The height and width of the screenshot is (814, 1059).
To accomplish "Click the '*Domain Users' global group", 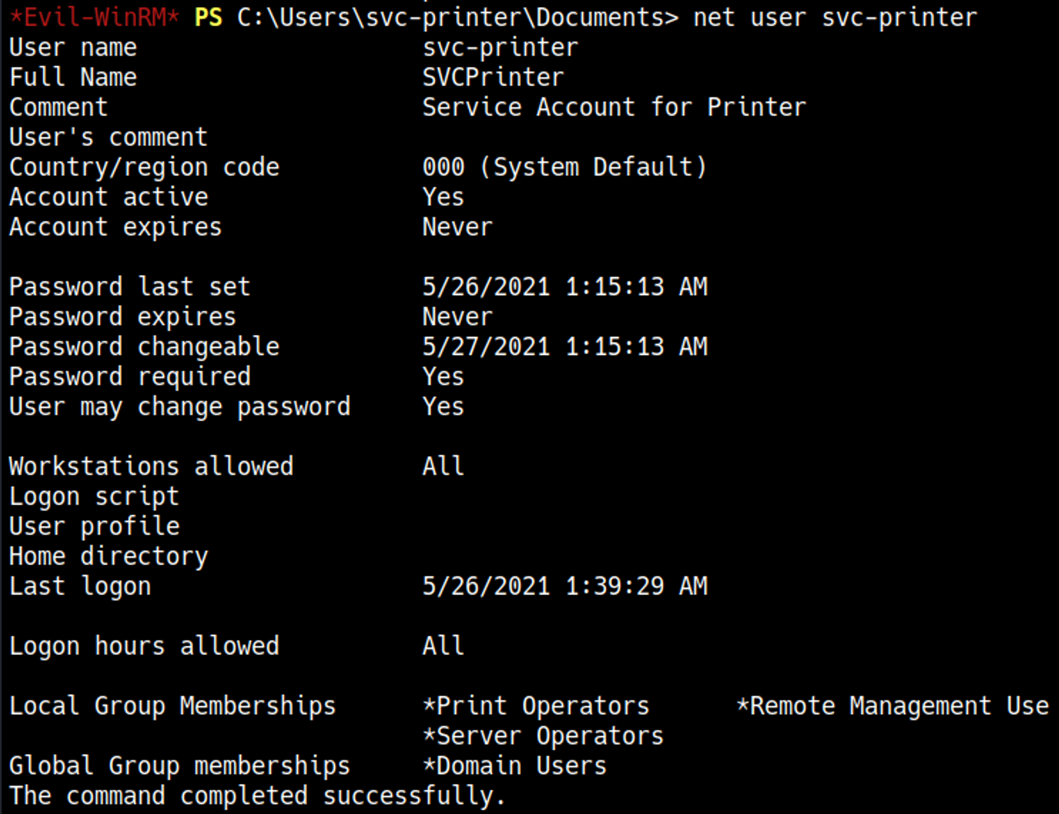I will coord(514,766).
